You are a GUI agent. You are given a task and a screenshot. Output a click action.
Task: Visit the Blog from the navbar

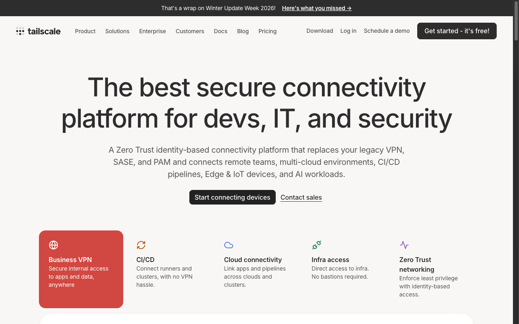click(243, 31)
